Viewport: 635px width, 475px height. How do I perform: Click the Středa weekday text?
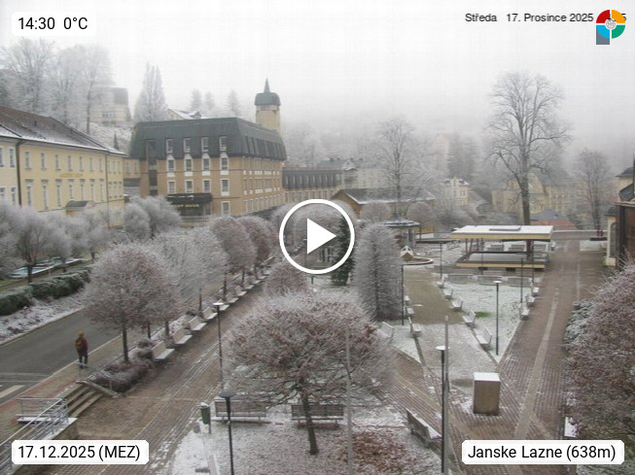480,17
